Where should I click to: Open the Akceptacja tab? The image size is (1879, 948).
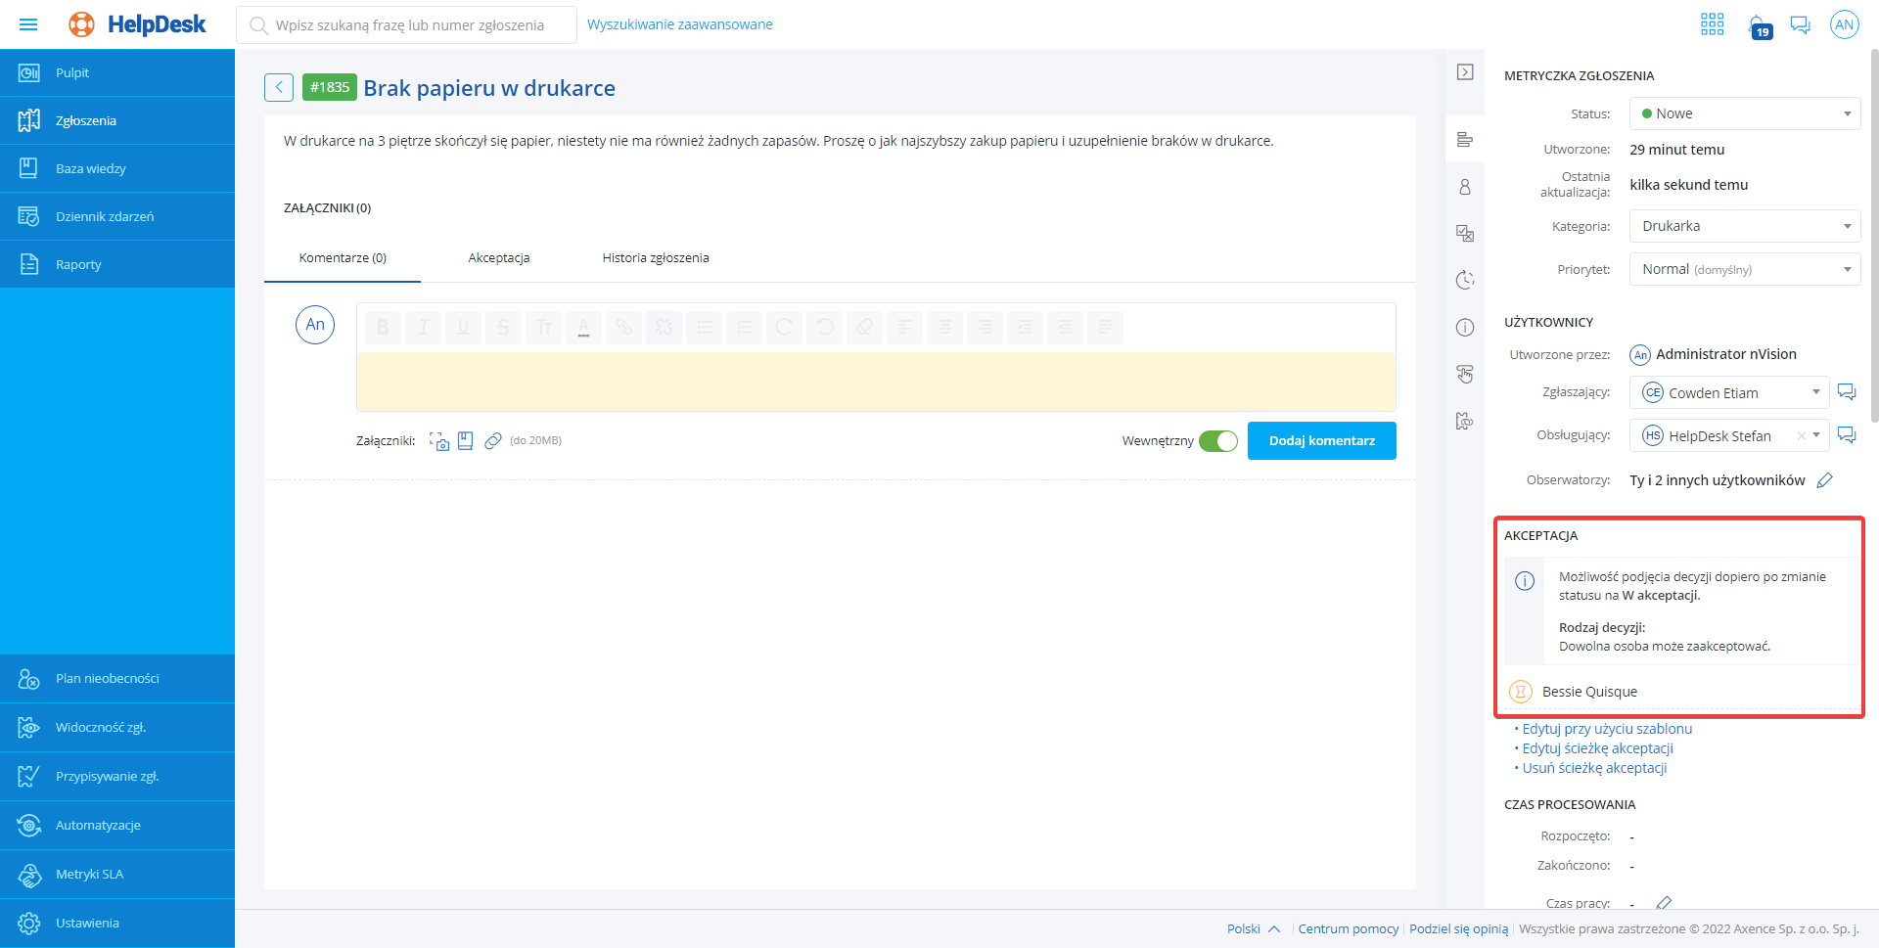498,258
